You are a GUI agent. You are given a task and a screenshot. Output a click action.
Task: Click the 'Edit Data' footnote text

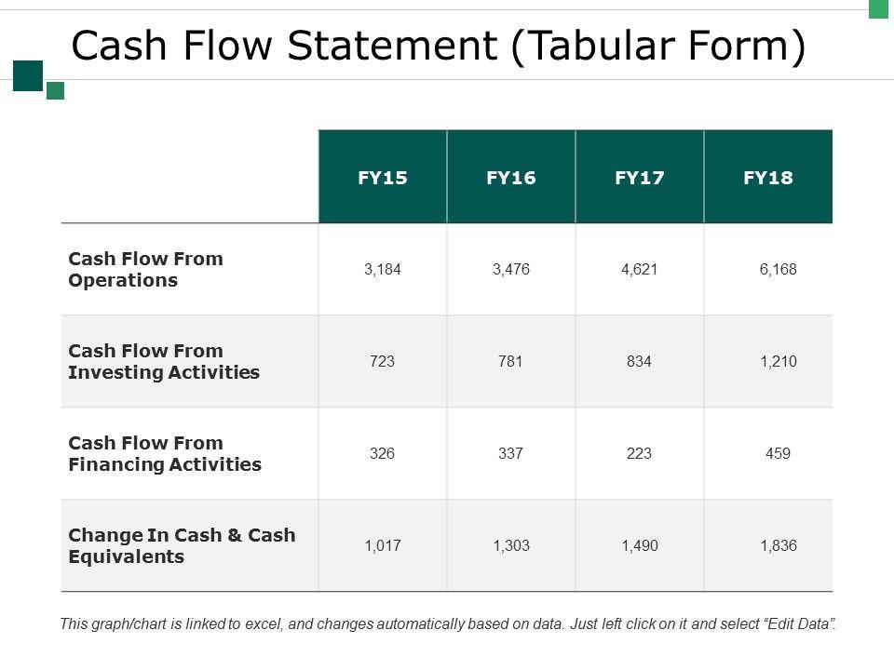[x=797, y=624]
